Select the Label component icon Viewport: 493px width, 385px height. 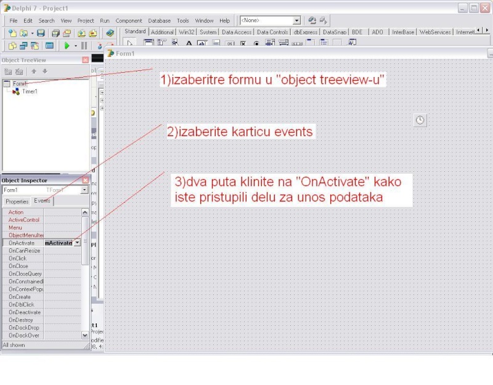pos(189,43)
